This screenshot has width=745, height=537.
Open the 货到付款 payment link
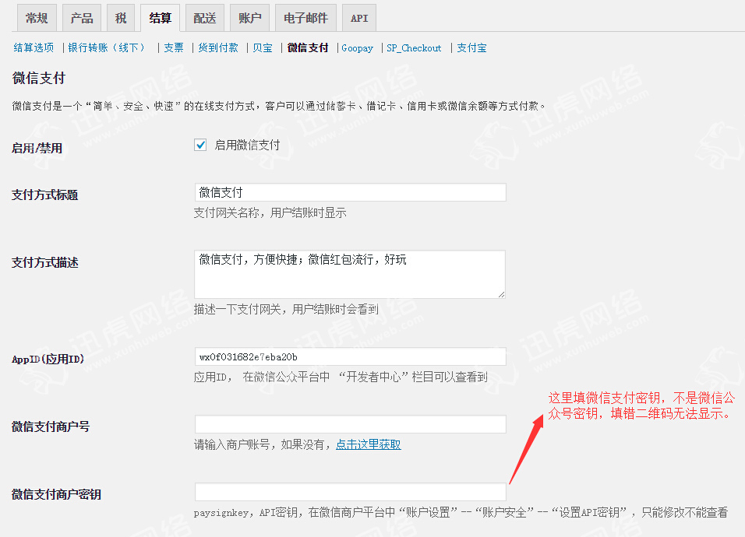(218, 47)
